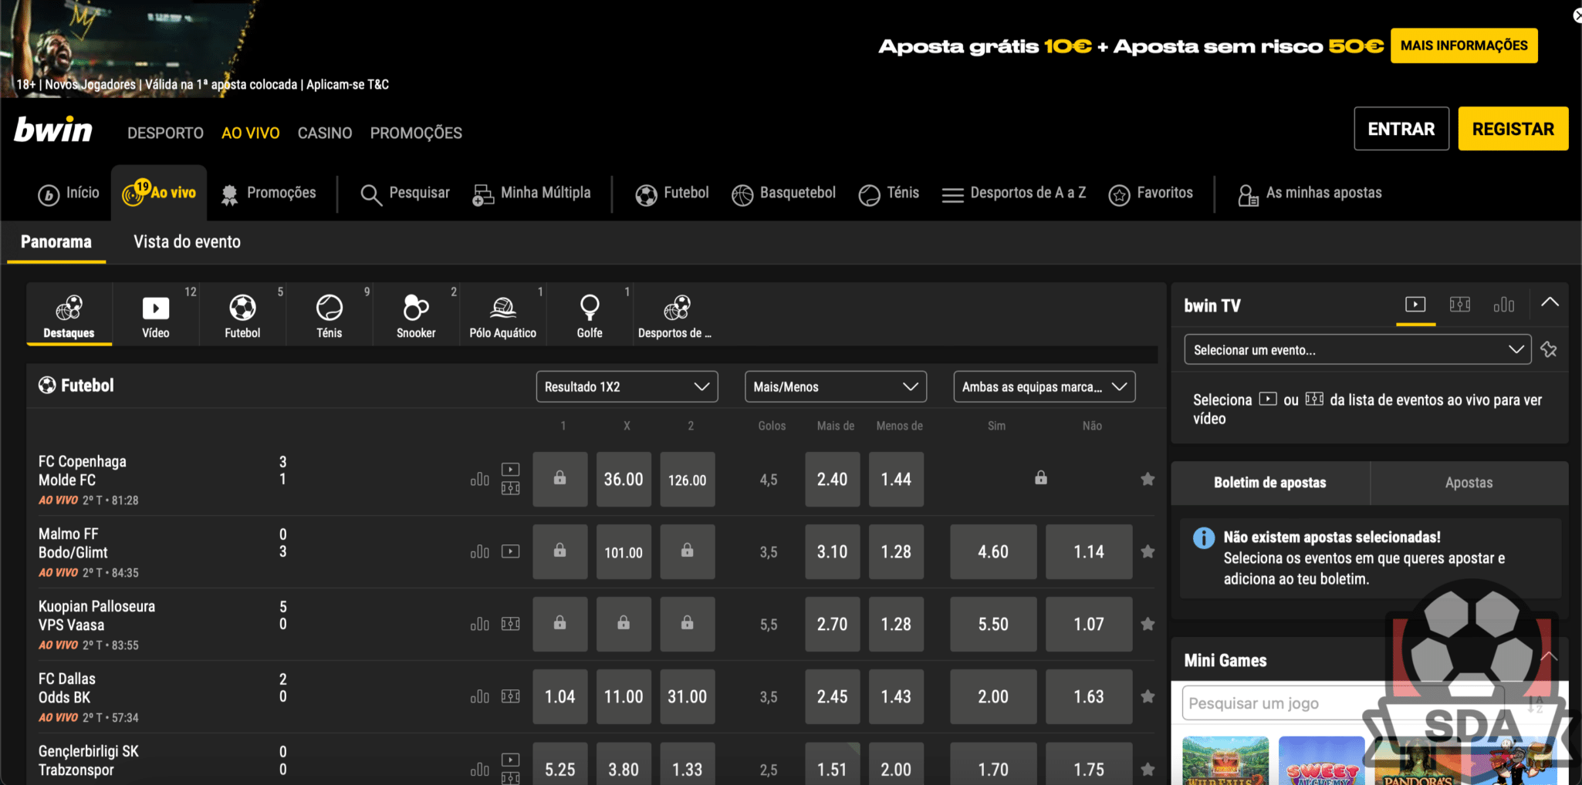Expand the Mais/Menos market dropdown
This screenshot has width=1582, height=785.
[835, 387]
